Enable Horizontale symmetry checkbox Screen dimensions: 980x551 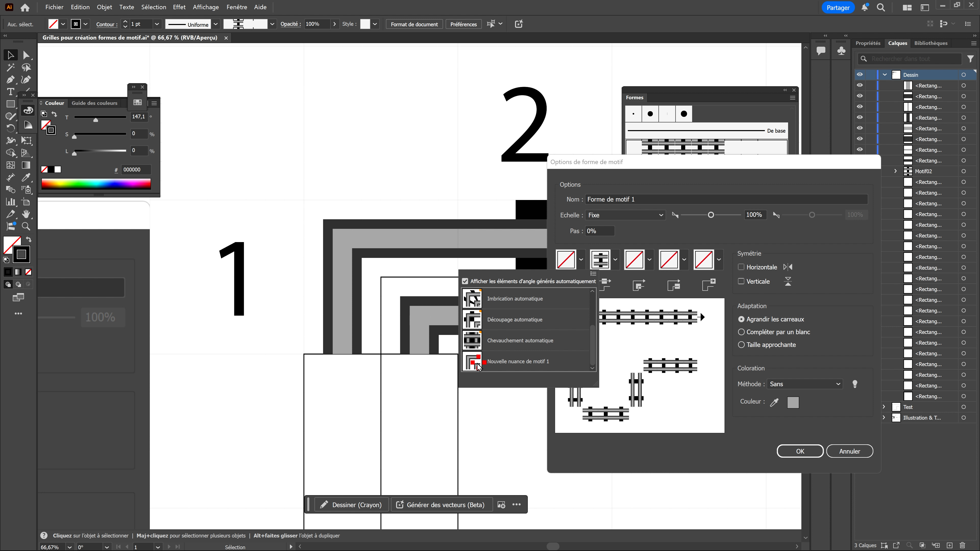point(741,267)
